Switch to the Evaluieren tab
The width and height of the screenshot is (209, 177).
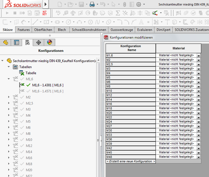tap(145, 30)
